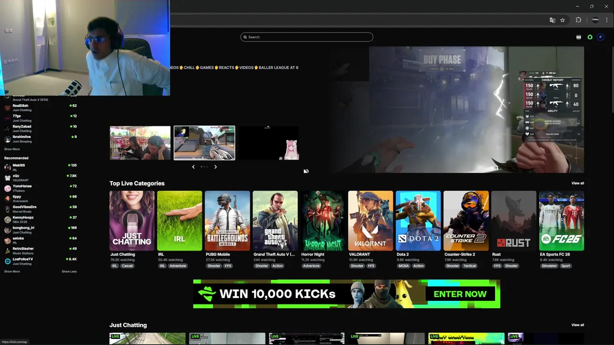Open the browser translate page icon
The width and height of the screenshot is (614, 345).
552,20
